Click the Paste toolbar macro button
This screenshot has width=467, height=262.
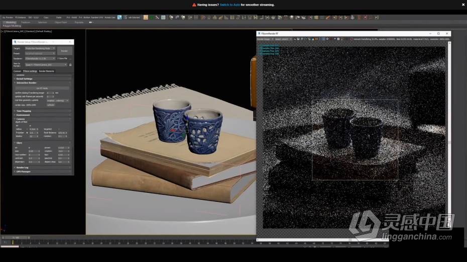coord(59,18)
